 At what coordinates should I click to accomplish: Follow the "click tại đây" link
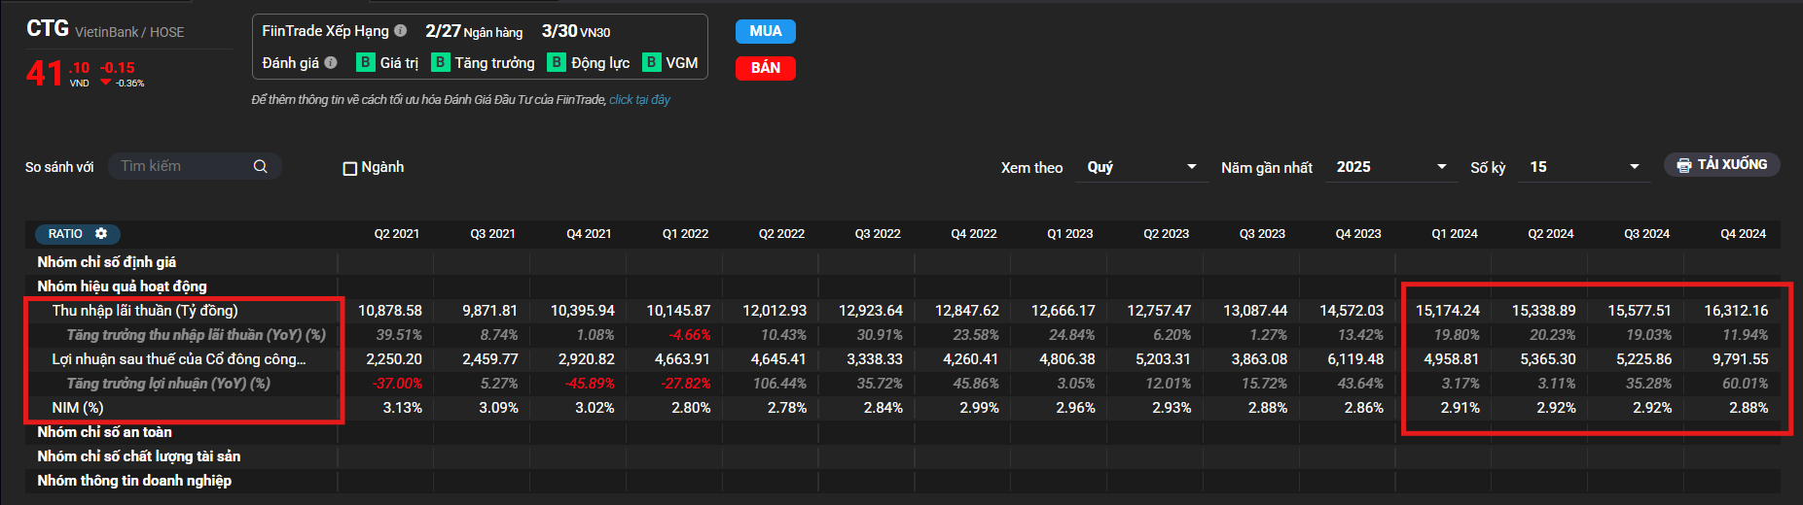tap(639, 100)
